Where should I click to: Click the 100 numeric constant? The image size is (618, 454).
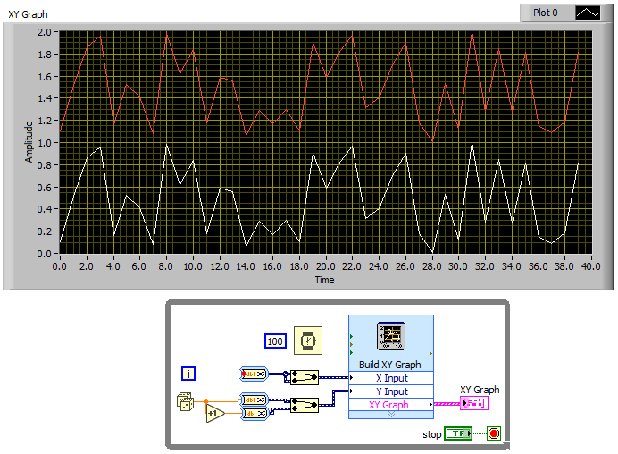[276, 341]
